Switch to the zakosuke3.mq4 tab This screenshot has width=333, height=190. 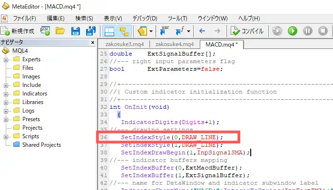[125, 44]
